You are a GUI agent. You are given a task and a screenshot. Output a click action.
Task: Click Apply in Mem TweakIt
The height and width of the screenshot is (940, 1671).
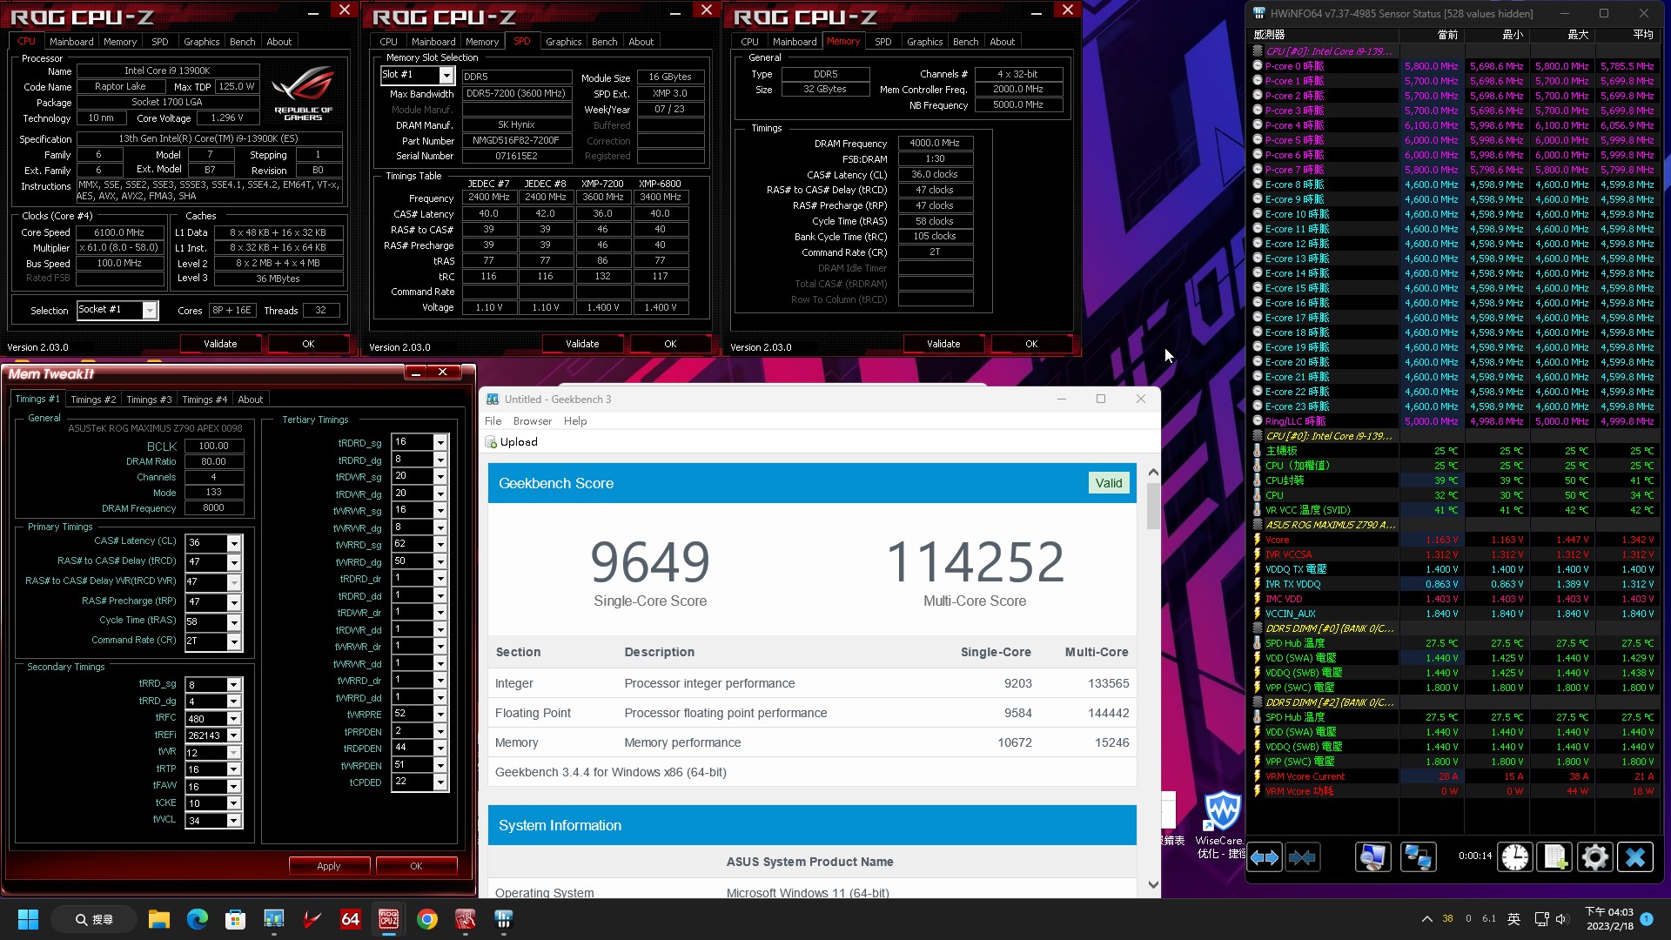tap(329, 866)
